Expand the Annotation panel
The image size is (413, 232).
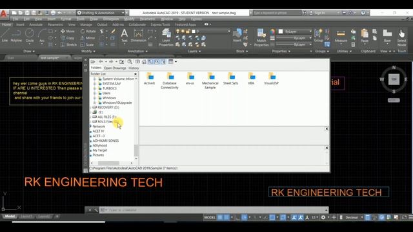click(x=137, y=51)
